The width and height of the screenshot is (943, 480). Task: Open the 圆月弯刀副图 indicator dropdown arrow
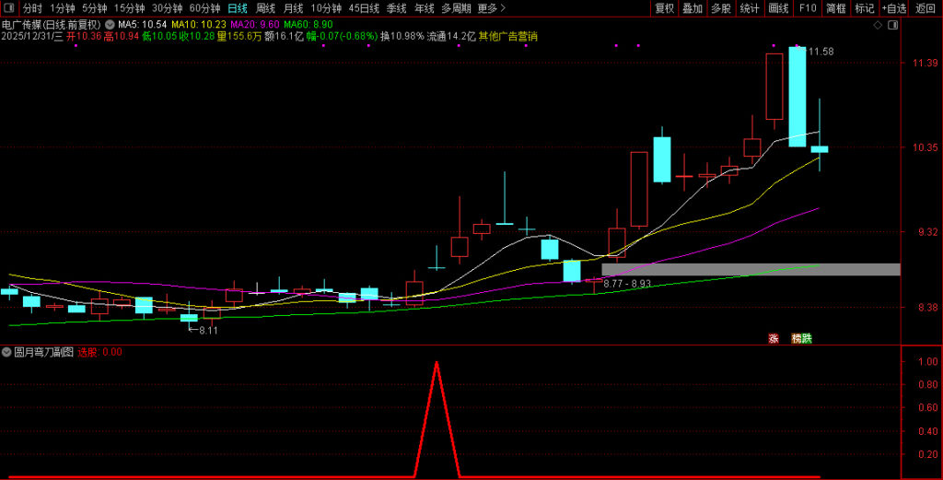6,352
